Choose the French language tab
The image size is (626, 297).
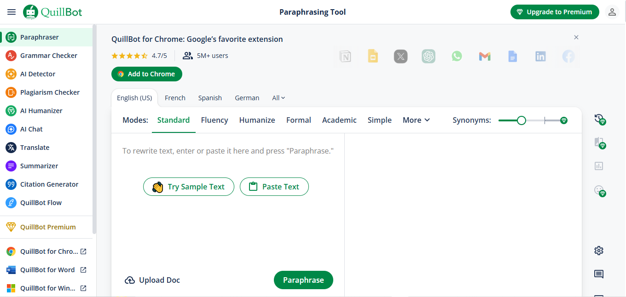pos(175,98)
